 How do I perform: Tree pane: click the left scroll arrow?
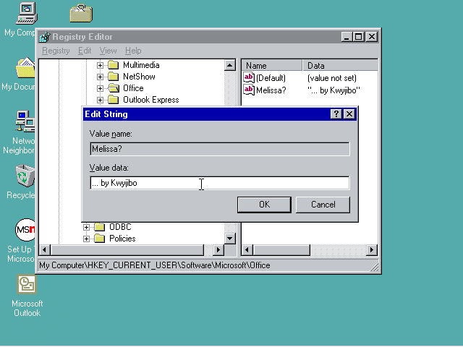pos(45,250)
